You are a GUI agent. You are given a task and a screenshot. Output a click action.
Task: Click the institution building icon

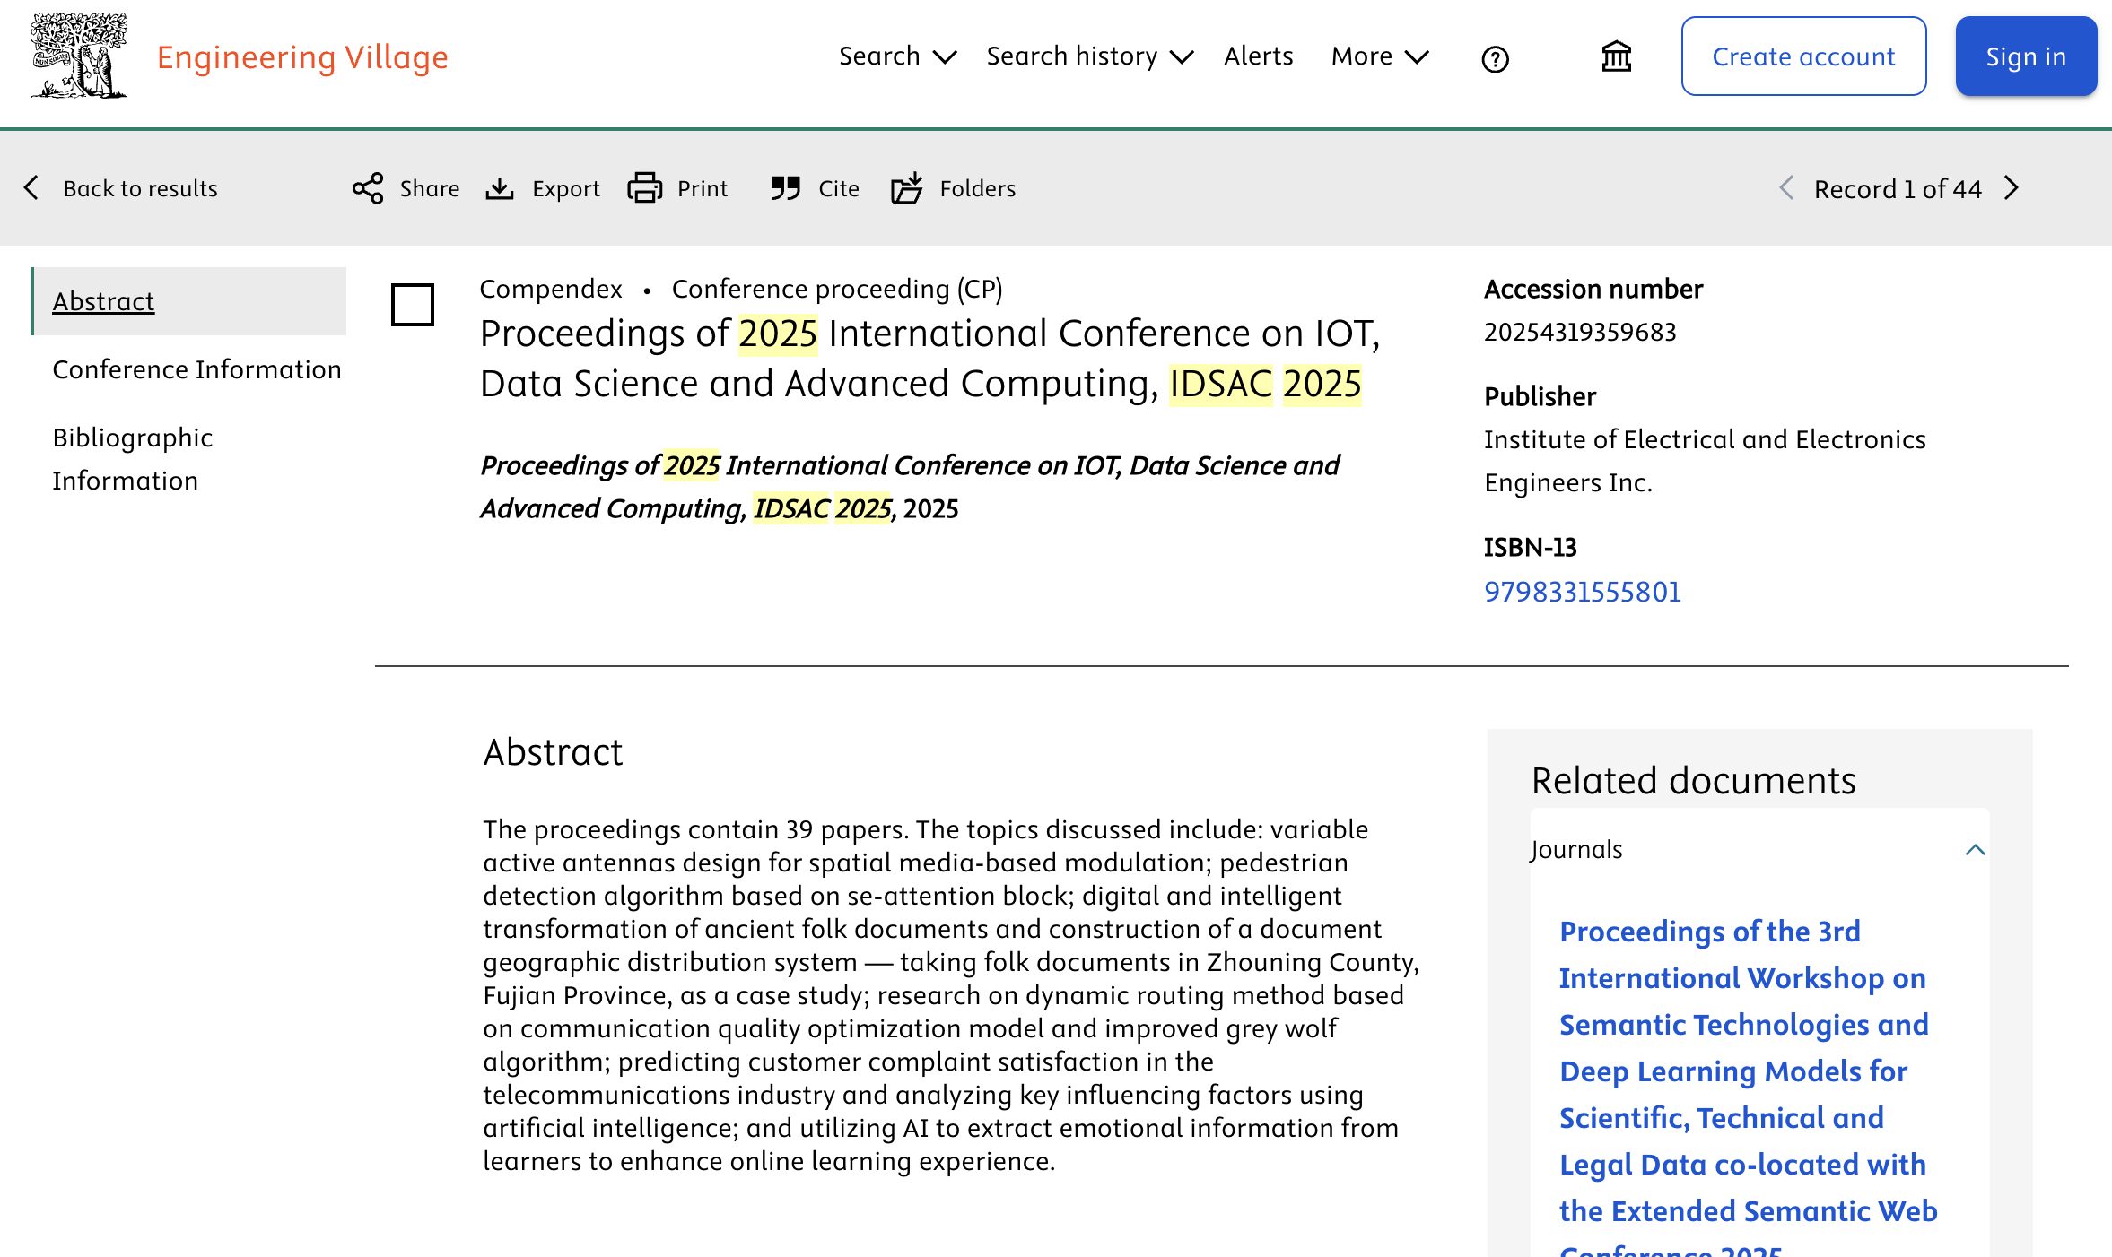(x=1616, y=57)
